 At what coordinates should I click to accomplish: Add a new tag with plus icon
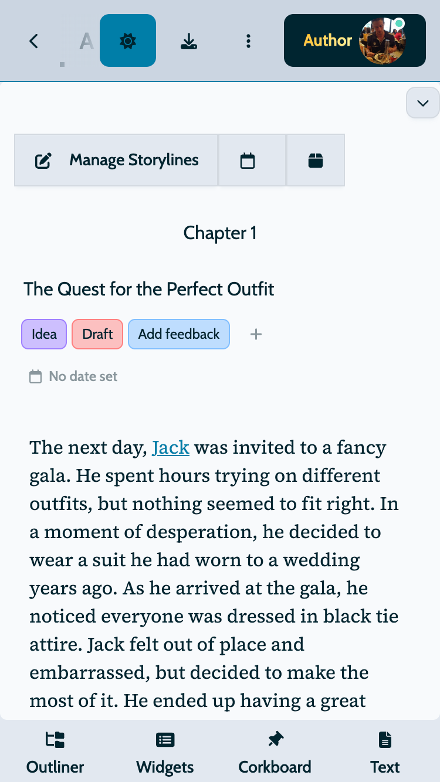tap(256, 334)
